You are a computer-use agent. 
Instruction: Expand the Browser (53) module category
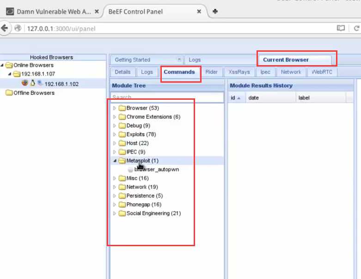(115, 108)
